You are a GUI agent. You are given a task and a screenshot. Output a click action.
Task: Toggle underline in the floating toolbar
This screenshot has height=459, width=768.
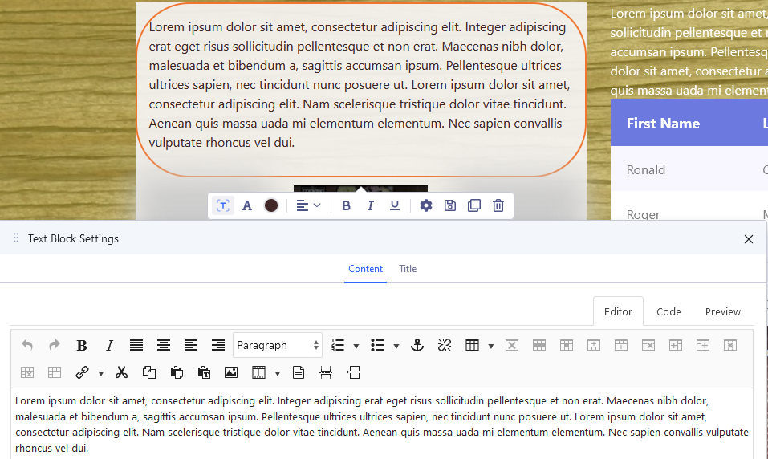tap(394, 206)
